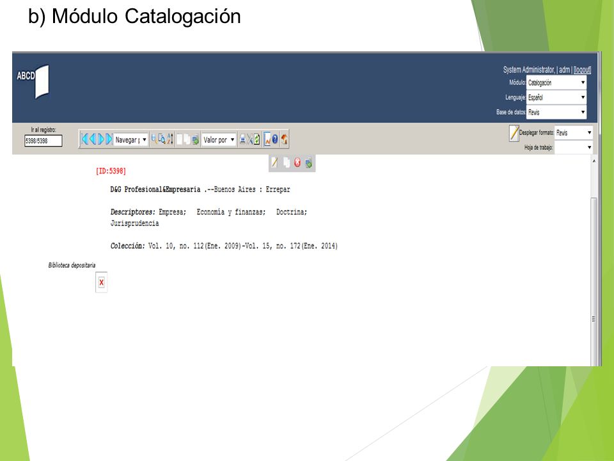Go to the first record arrow
This screenshot has height=461, width=614.
point(84,139)
